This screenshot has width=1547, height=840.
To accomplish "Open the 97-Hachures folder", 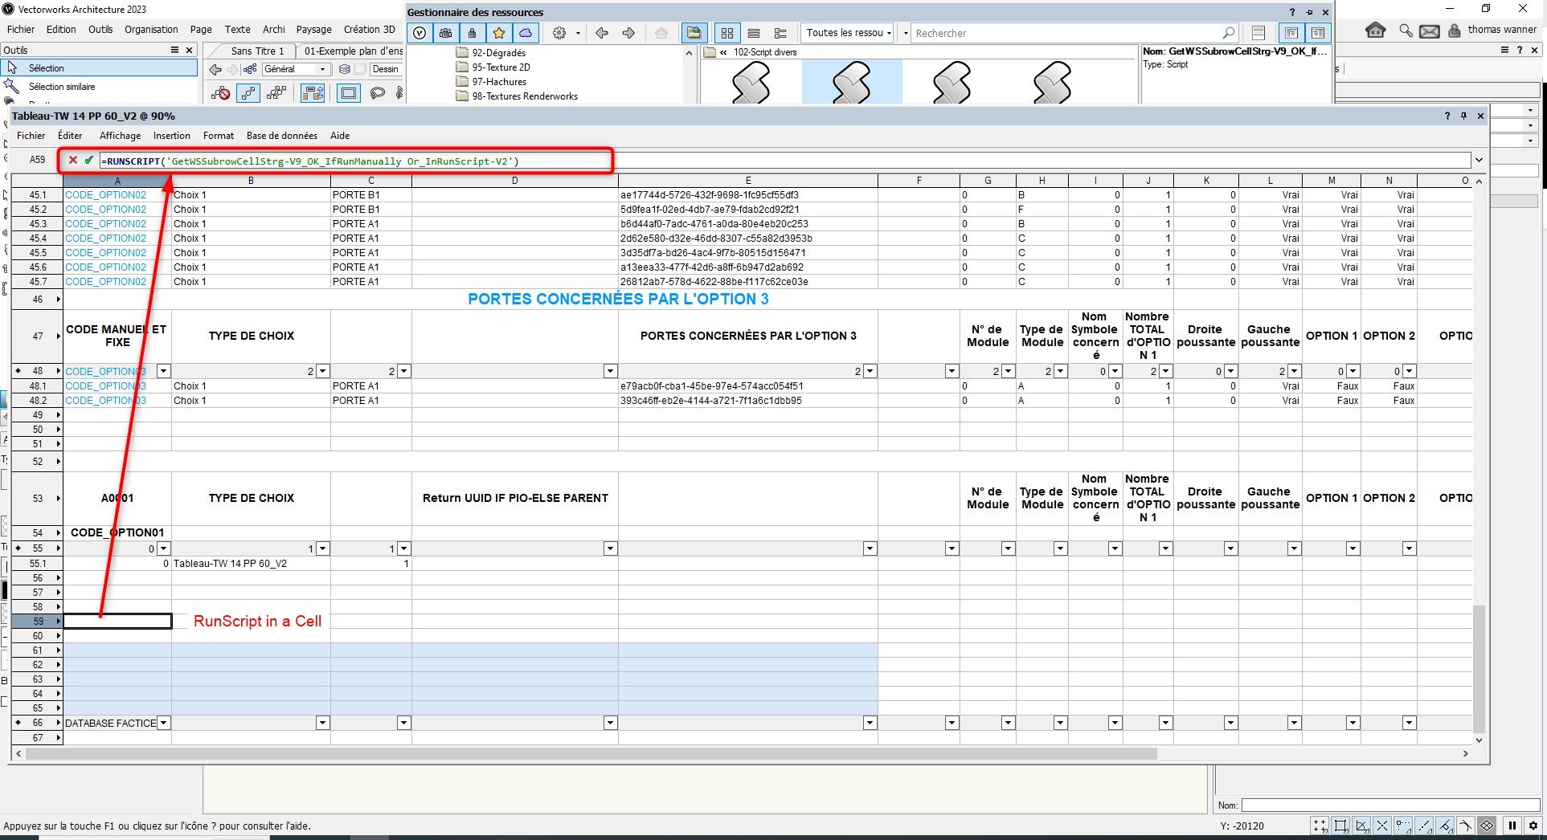I will coord(499,82).
